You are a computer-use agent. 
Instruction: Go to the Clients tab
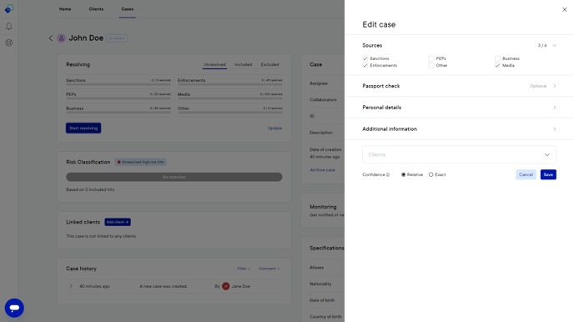pyautogui.click(x=96, y=9)
